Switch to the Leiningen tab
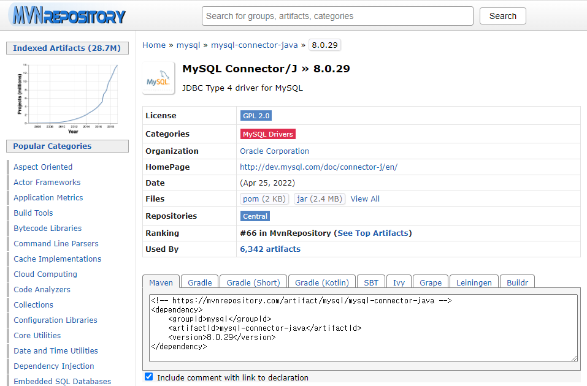The width and height of the screenshot is (587, 386). pos(474,282)
